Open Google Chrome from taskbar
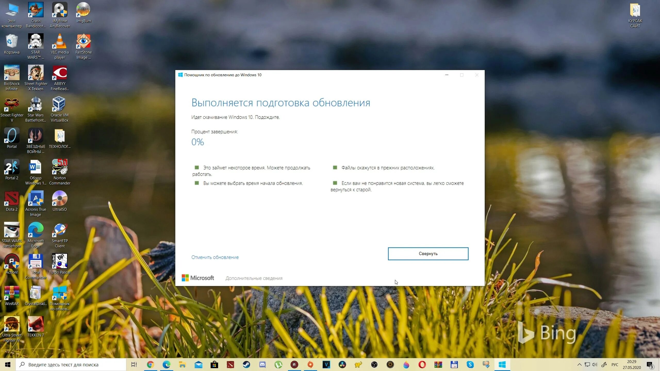Screen dimensions: 660x371 click(x=150, y=365)
